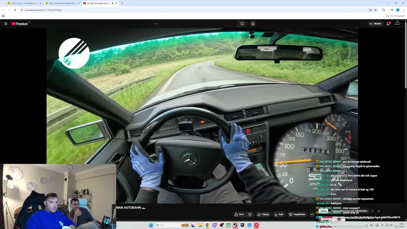Focus the YouTube 'Ara' search field
Screen dimensions: 407x229
pyautogui.click(x=194, y=24)
